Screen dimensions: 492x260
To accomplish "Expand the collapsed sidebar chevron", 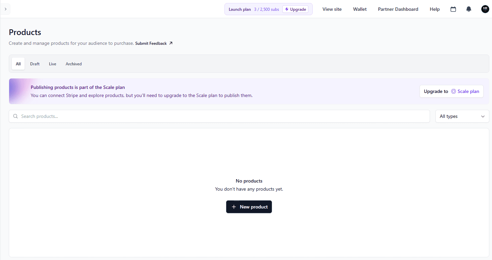I will click(x=5, y=9).
